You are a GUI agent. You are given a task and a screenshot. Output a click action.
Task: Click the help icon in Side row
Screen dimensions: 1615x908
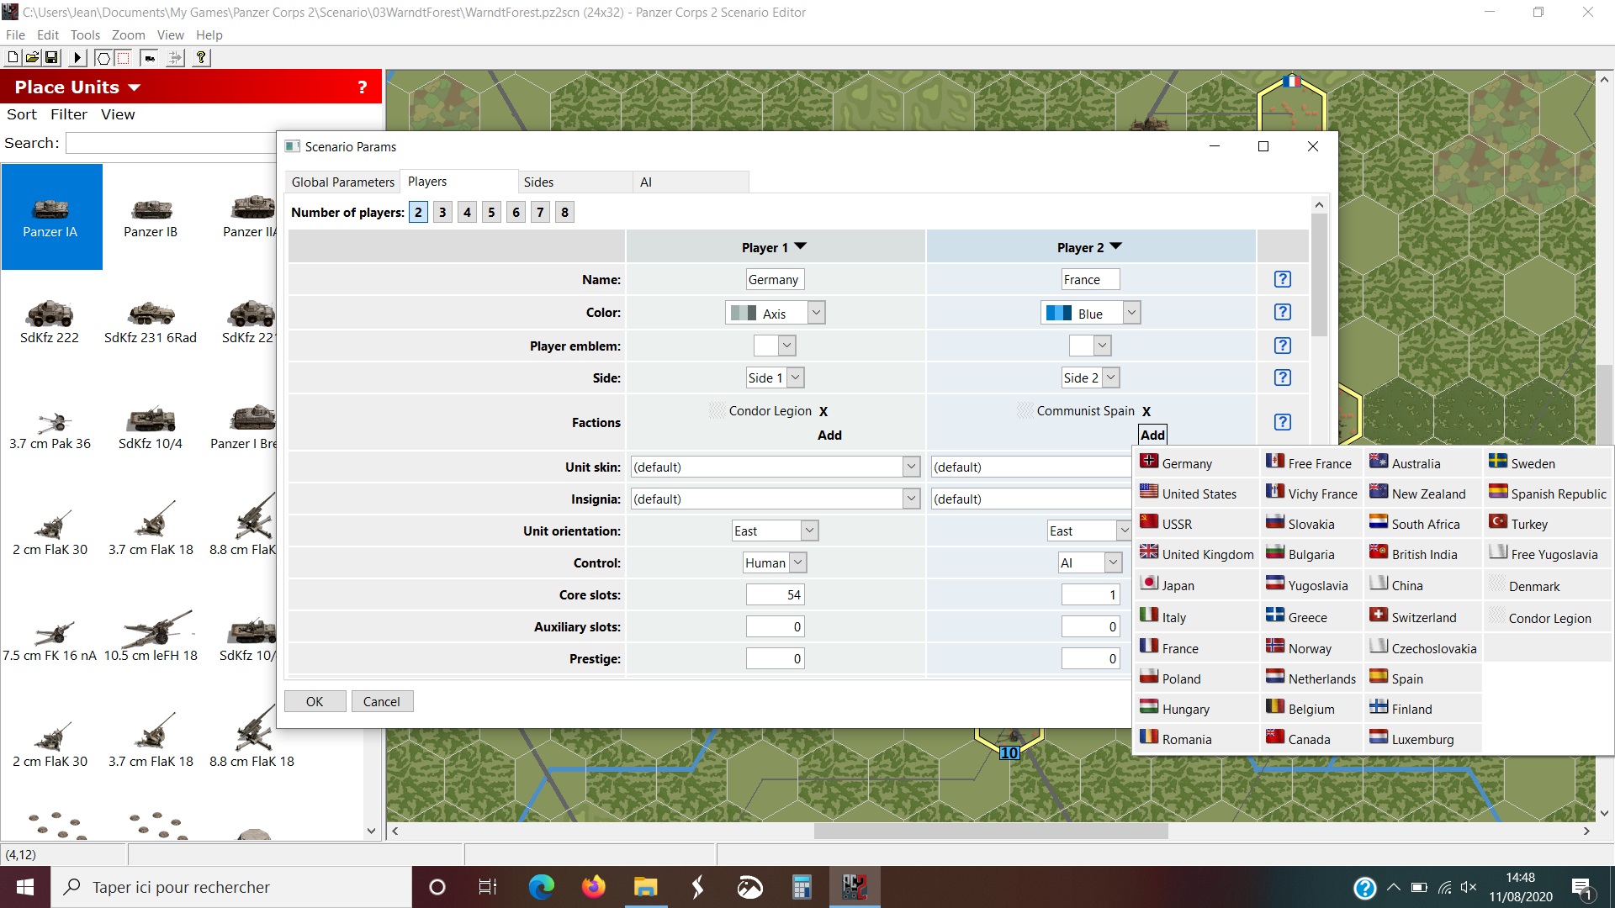pos(1282,377)
